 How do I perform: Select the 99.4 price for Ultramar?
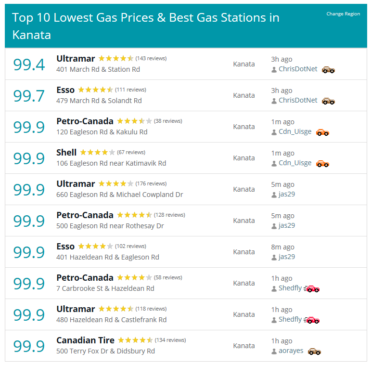(29, 65)
